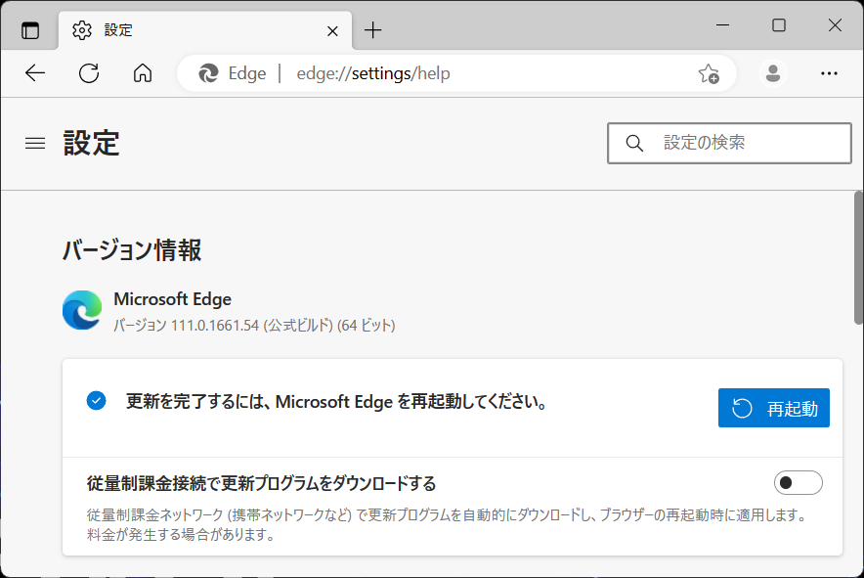Click the page vertical scrollbar thumb

point(858,257)
